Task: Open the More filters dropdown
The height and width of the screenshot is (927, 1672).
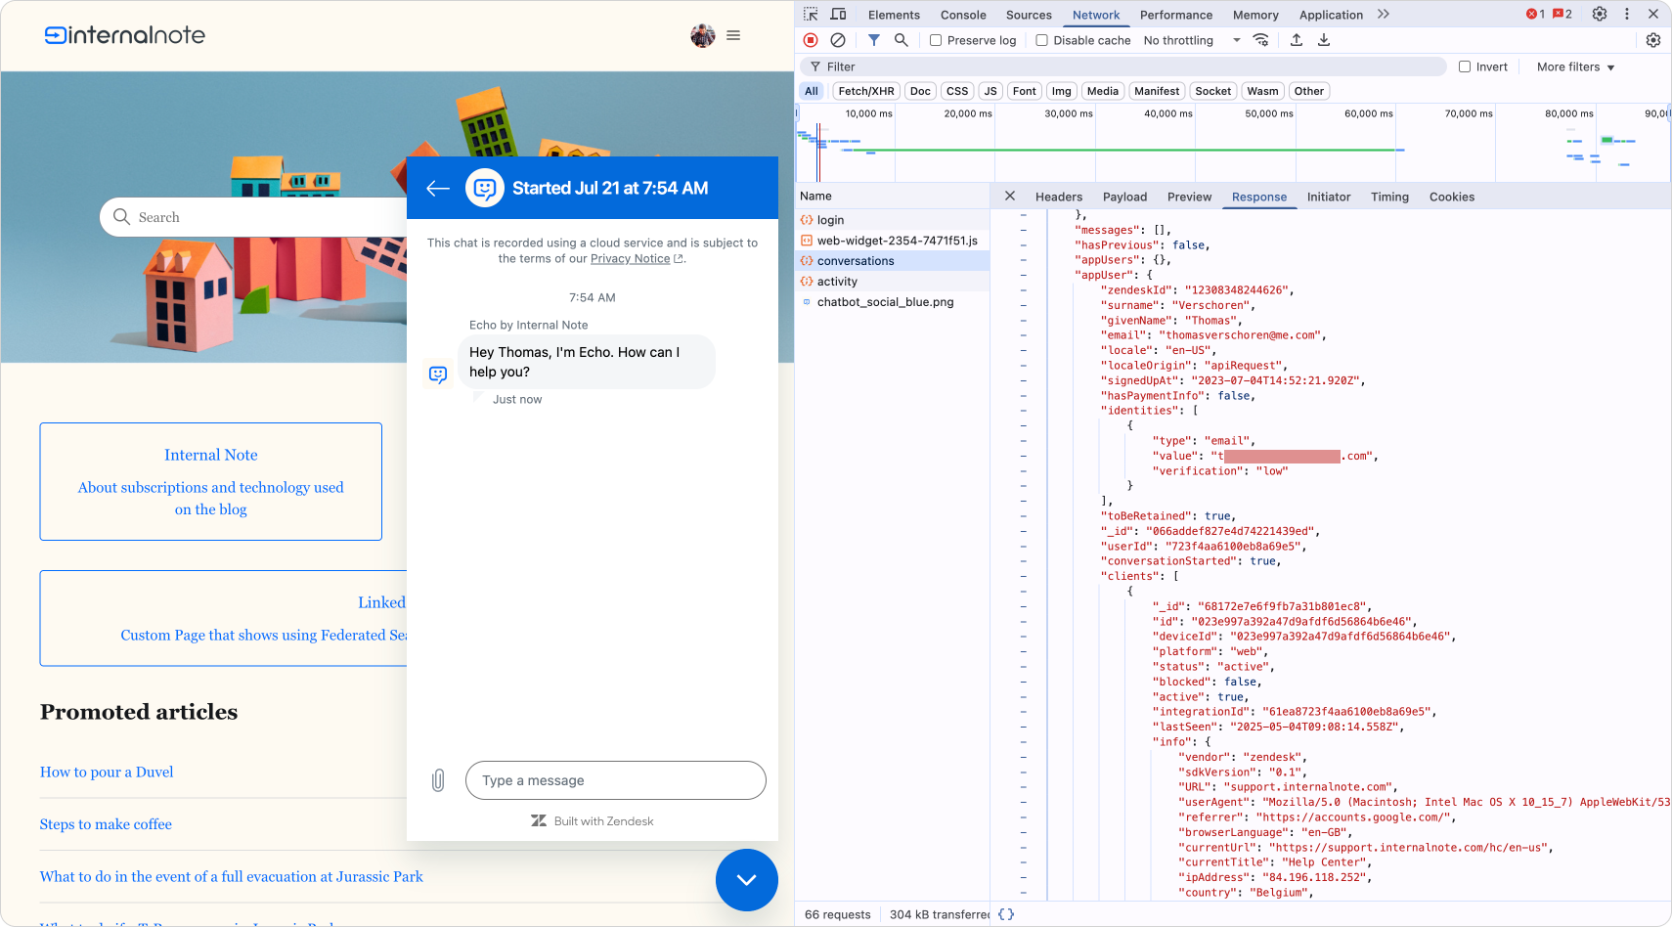Action: pos(1575,66)
